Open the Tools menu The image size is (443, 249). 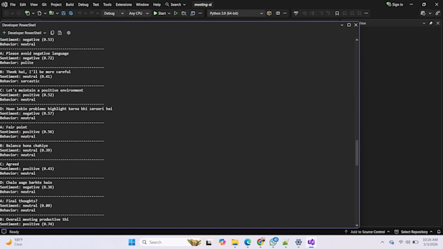(107, 5)
